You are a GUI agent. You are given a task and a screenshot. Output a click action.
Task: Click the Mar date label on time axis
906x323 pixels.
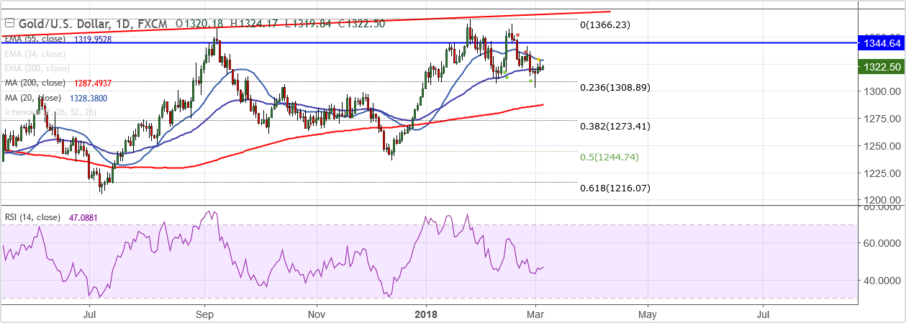536,314
